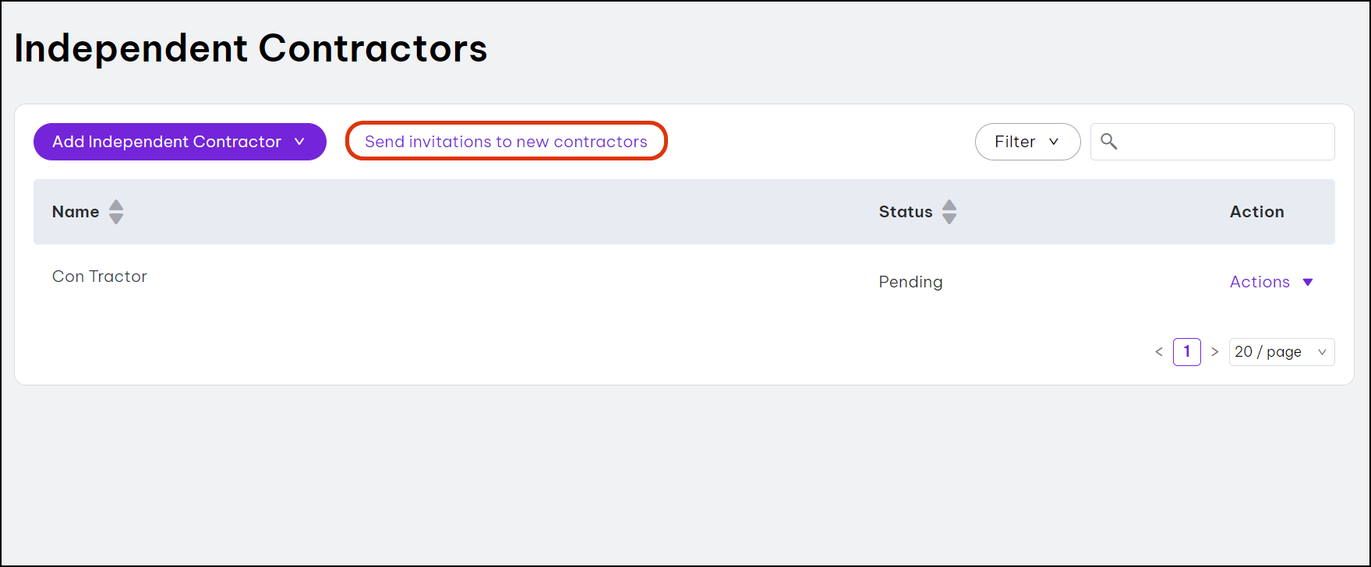The width and height of the screenshot is (1371, 567).
Task: Sort Name column descending with down arrow
Action: pyautogui.click(x=116, y=219)
